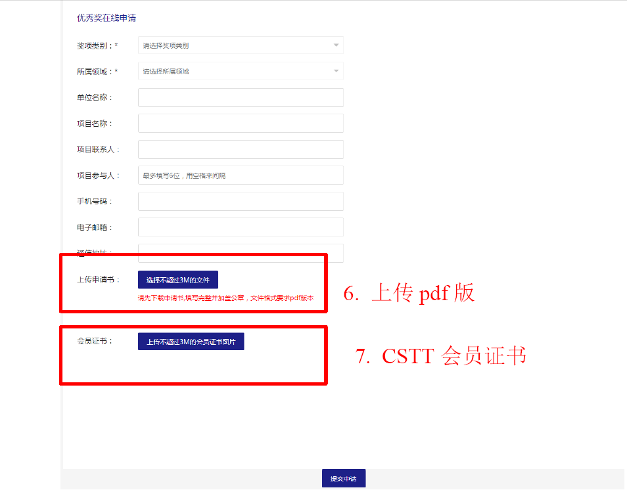Click the 电子邮箱 field label
The width and height of the screenshot is (627, 492).
click(x=95, y=227)
